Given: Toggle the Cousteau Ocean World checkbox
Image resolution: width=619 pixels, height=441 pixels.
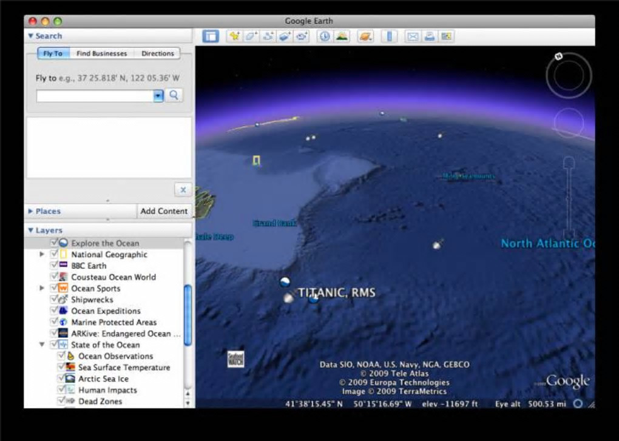Looking at the screenshot, I should (55, 277).
